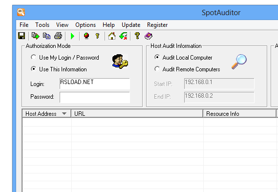Click the End IP field
278x192 pixels.
click(x=219, y=97)
